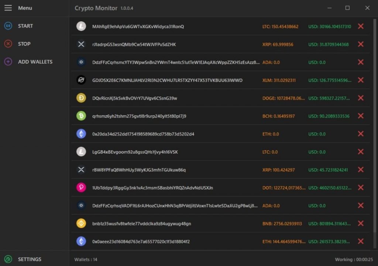Delete the 0x0aeee23d16084 ETH wallet
This screenshot has width=378, height=266.
[x=361, y=241]
